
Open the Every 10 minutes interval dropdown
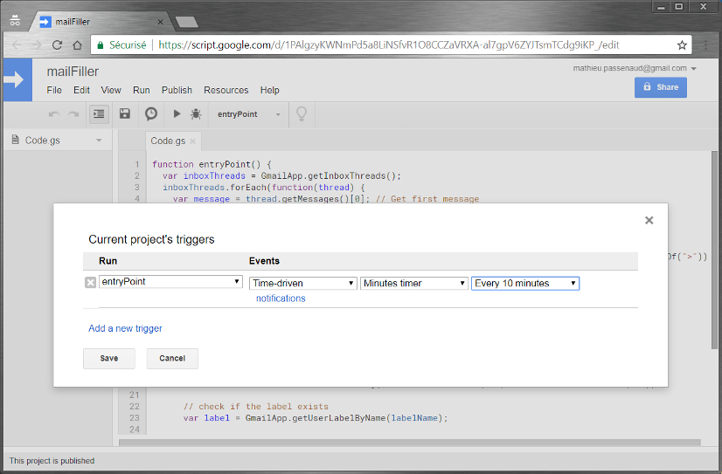tap(525, 283)
